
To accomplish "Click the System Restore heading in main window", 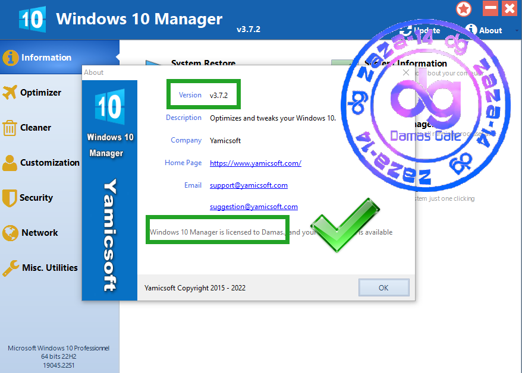I will [203, 62].
